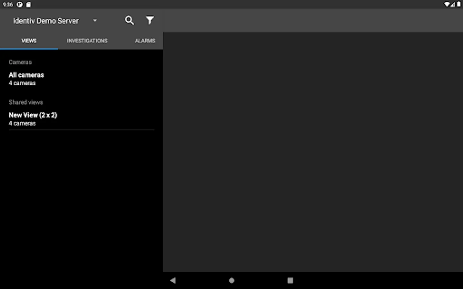Screen dimensions: 463x289
Task: Select the Identiv Demo Server title
Action: point(46,21)
